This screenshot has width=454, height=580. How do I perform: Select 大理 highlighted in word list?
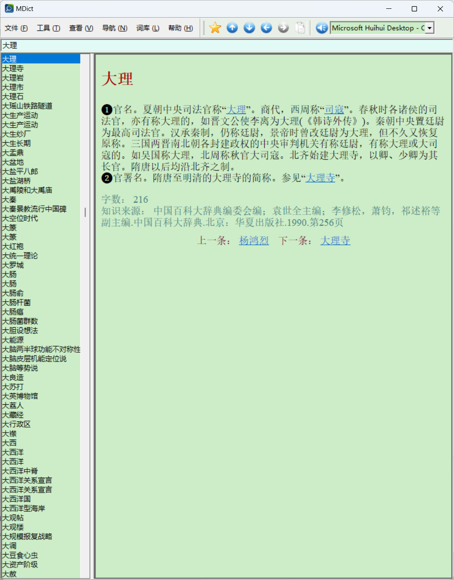tap(41, 59)
